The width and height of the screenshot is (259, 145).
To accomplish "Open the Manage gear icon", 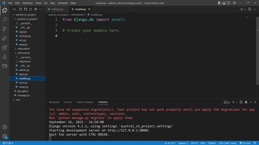I will [x=4, y=136].
